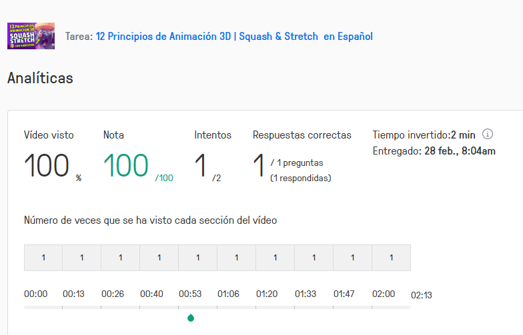
Task: Select the video section cell starting at 01:47
Action: pyautogui.click(x=353, y=258)
